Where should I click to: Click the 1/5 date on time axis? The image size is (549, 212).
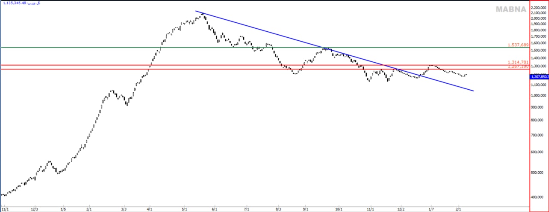(63, 209)
